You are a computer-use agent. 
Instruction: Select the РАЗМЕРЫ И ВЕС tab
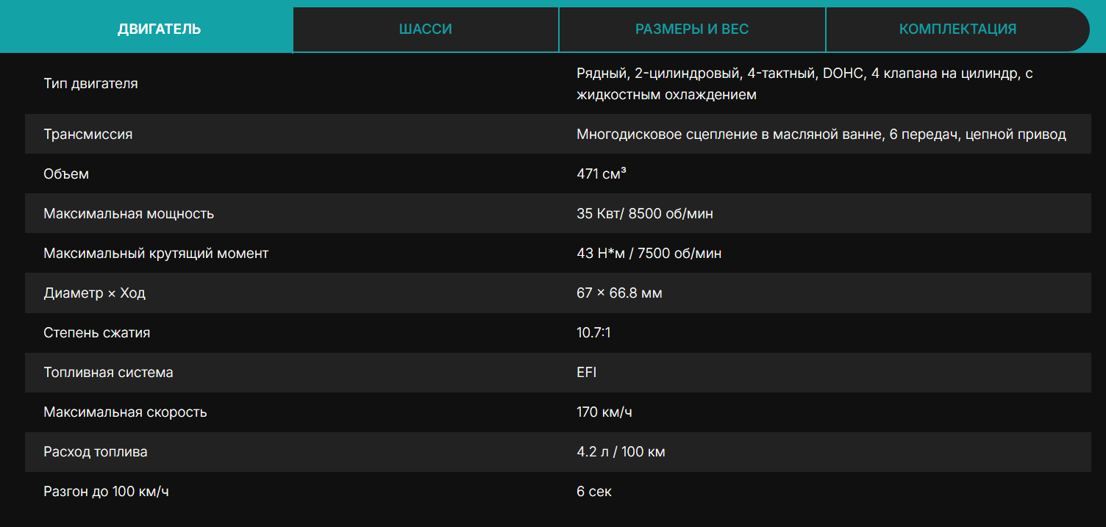point(692,29)
